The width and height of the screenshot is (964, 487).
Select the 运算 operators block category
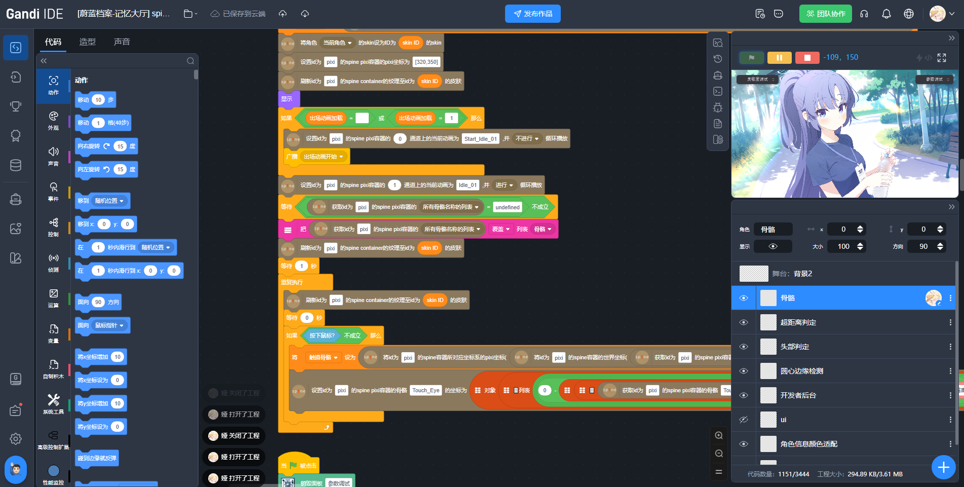(53, 298)
